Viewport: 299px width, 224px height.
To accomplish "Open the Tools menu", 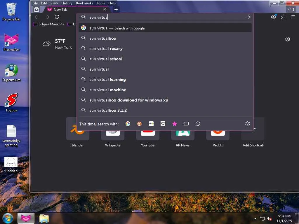I will 101,3.
